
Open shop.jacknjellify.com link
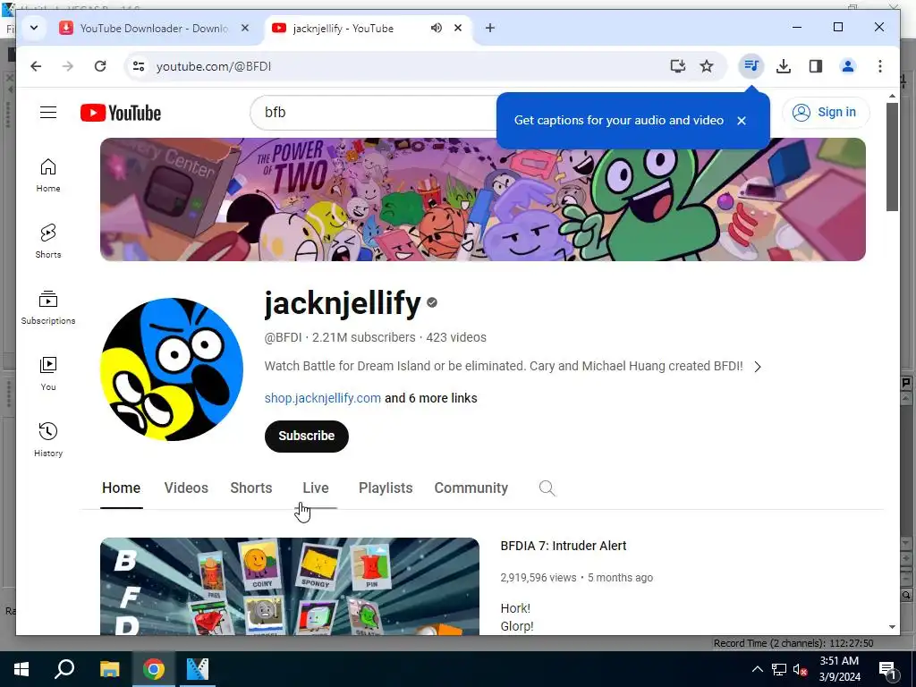click(322, 398)
